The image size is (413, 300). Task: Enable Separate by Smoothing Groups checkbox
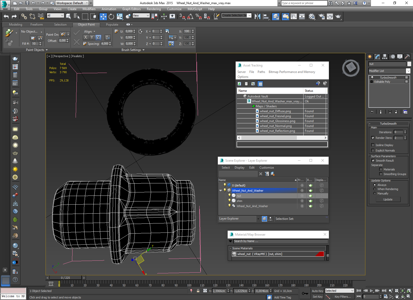point(381,174)
